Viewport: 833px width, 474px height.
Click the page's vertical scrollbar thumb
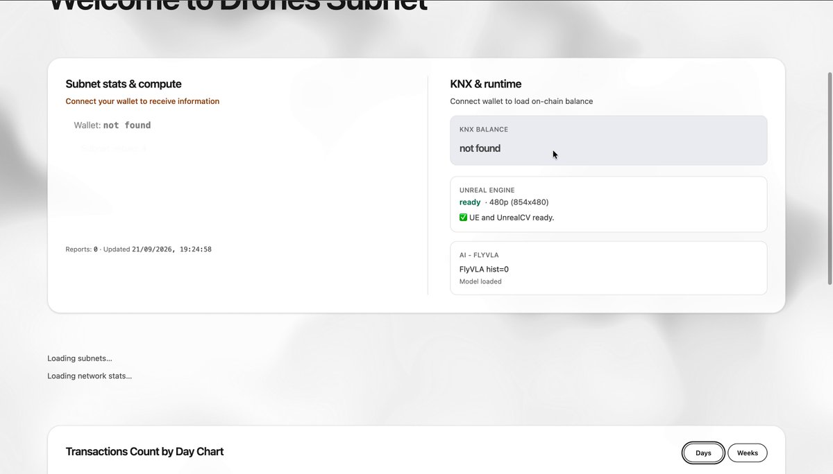[830, 177]
